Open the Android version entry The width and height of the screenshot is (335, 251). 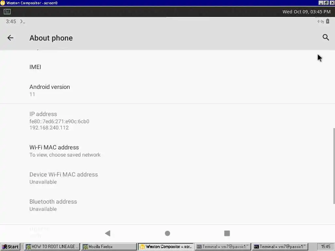tap(167, 90)
